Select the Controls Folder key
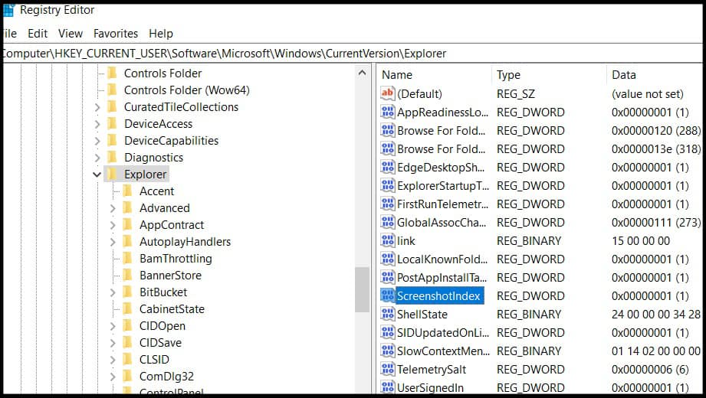Screen dimensions: 706x398 coord(163,73)
